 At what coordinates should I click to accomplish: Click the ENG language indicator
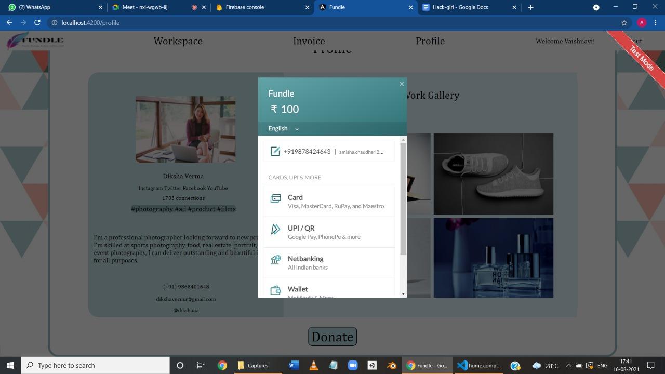point(603,365)
